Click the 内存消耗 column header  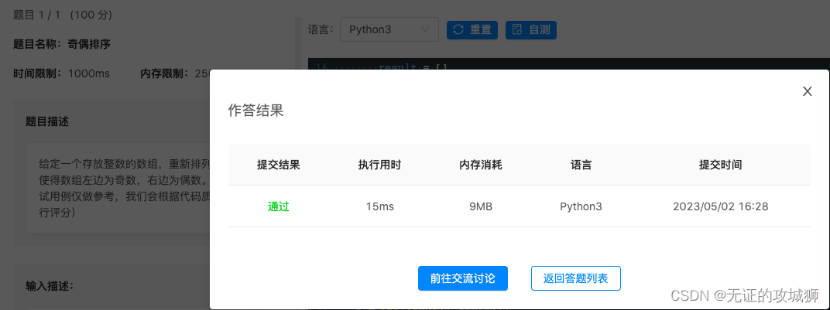pos(481,165)
